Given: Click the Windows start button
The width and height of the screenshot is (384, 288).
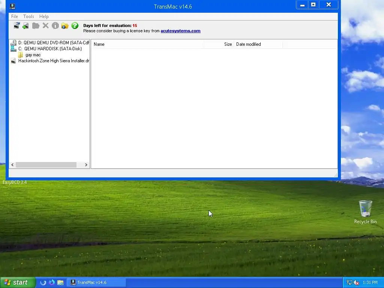Looking at the screenshot, I should (18, 283).
